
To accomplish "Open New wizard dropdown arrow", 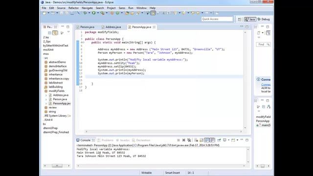I will coord(48,13).
